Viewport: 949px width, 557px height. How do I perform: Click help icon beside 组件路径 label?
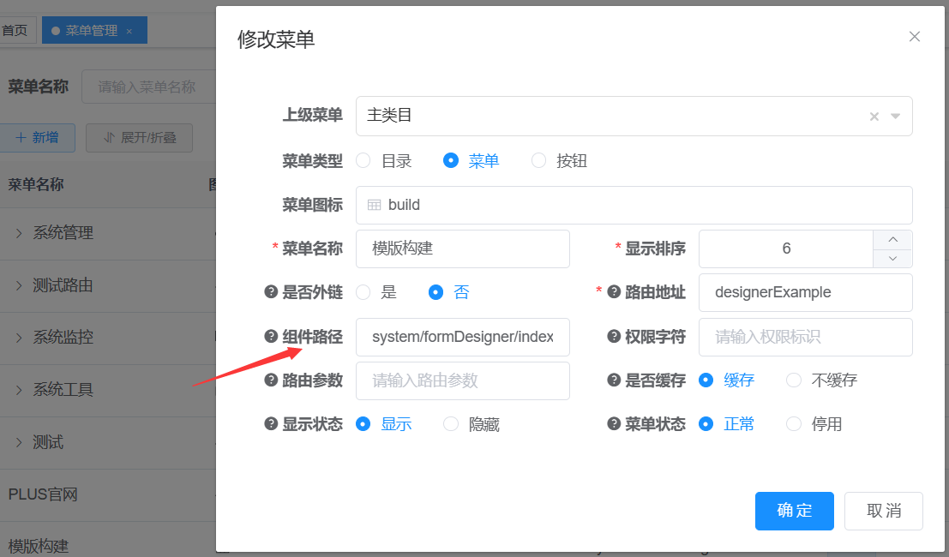271,337
